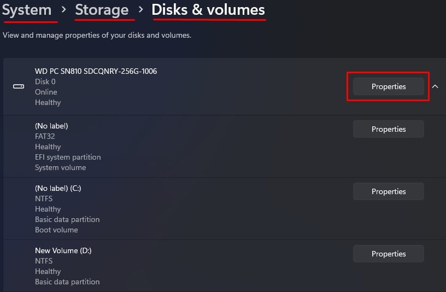Select the New Volume (D:) entry
The image size is (446, 292).
coord(63,250)
